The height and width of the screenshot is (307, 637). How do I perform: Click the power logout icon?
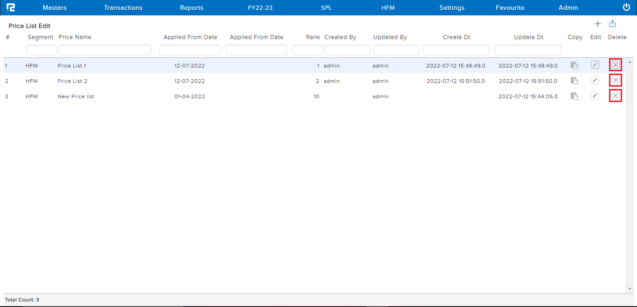626,7
